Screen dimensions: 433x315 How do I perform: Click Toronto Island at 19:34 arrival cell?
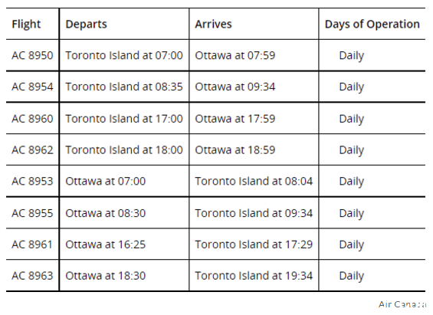tap(254, 275)
